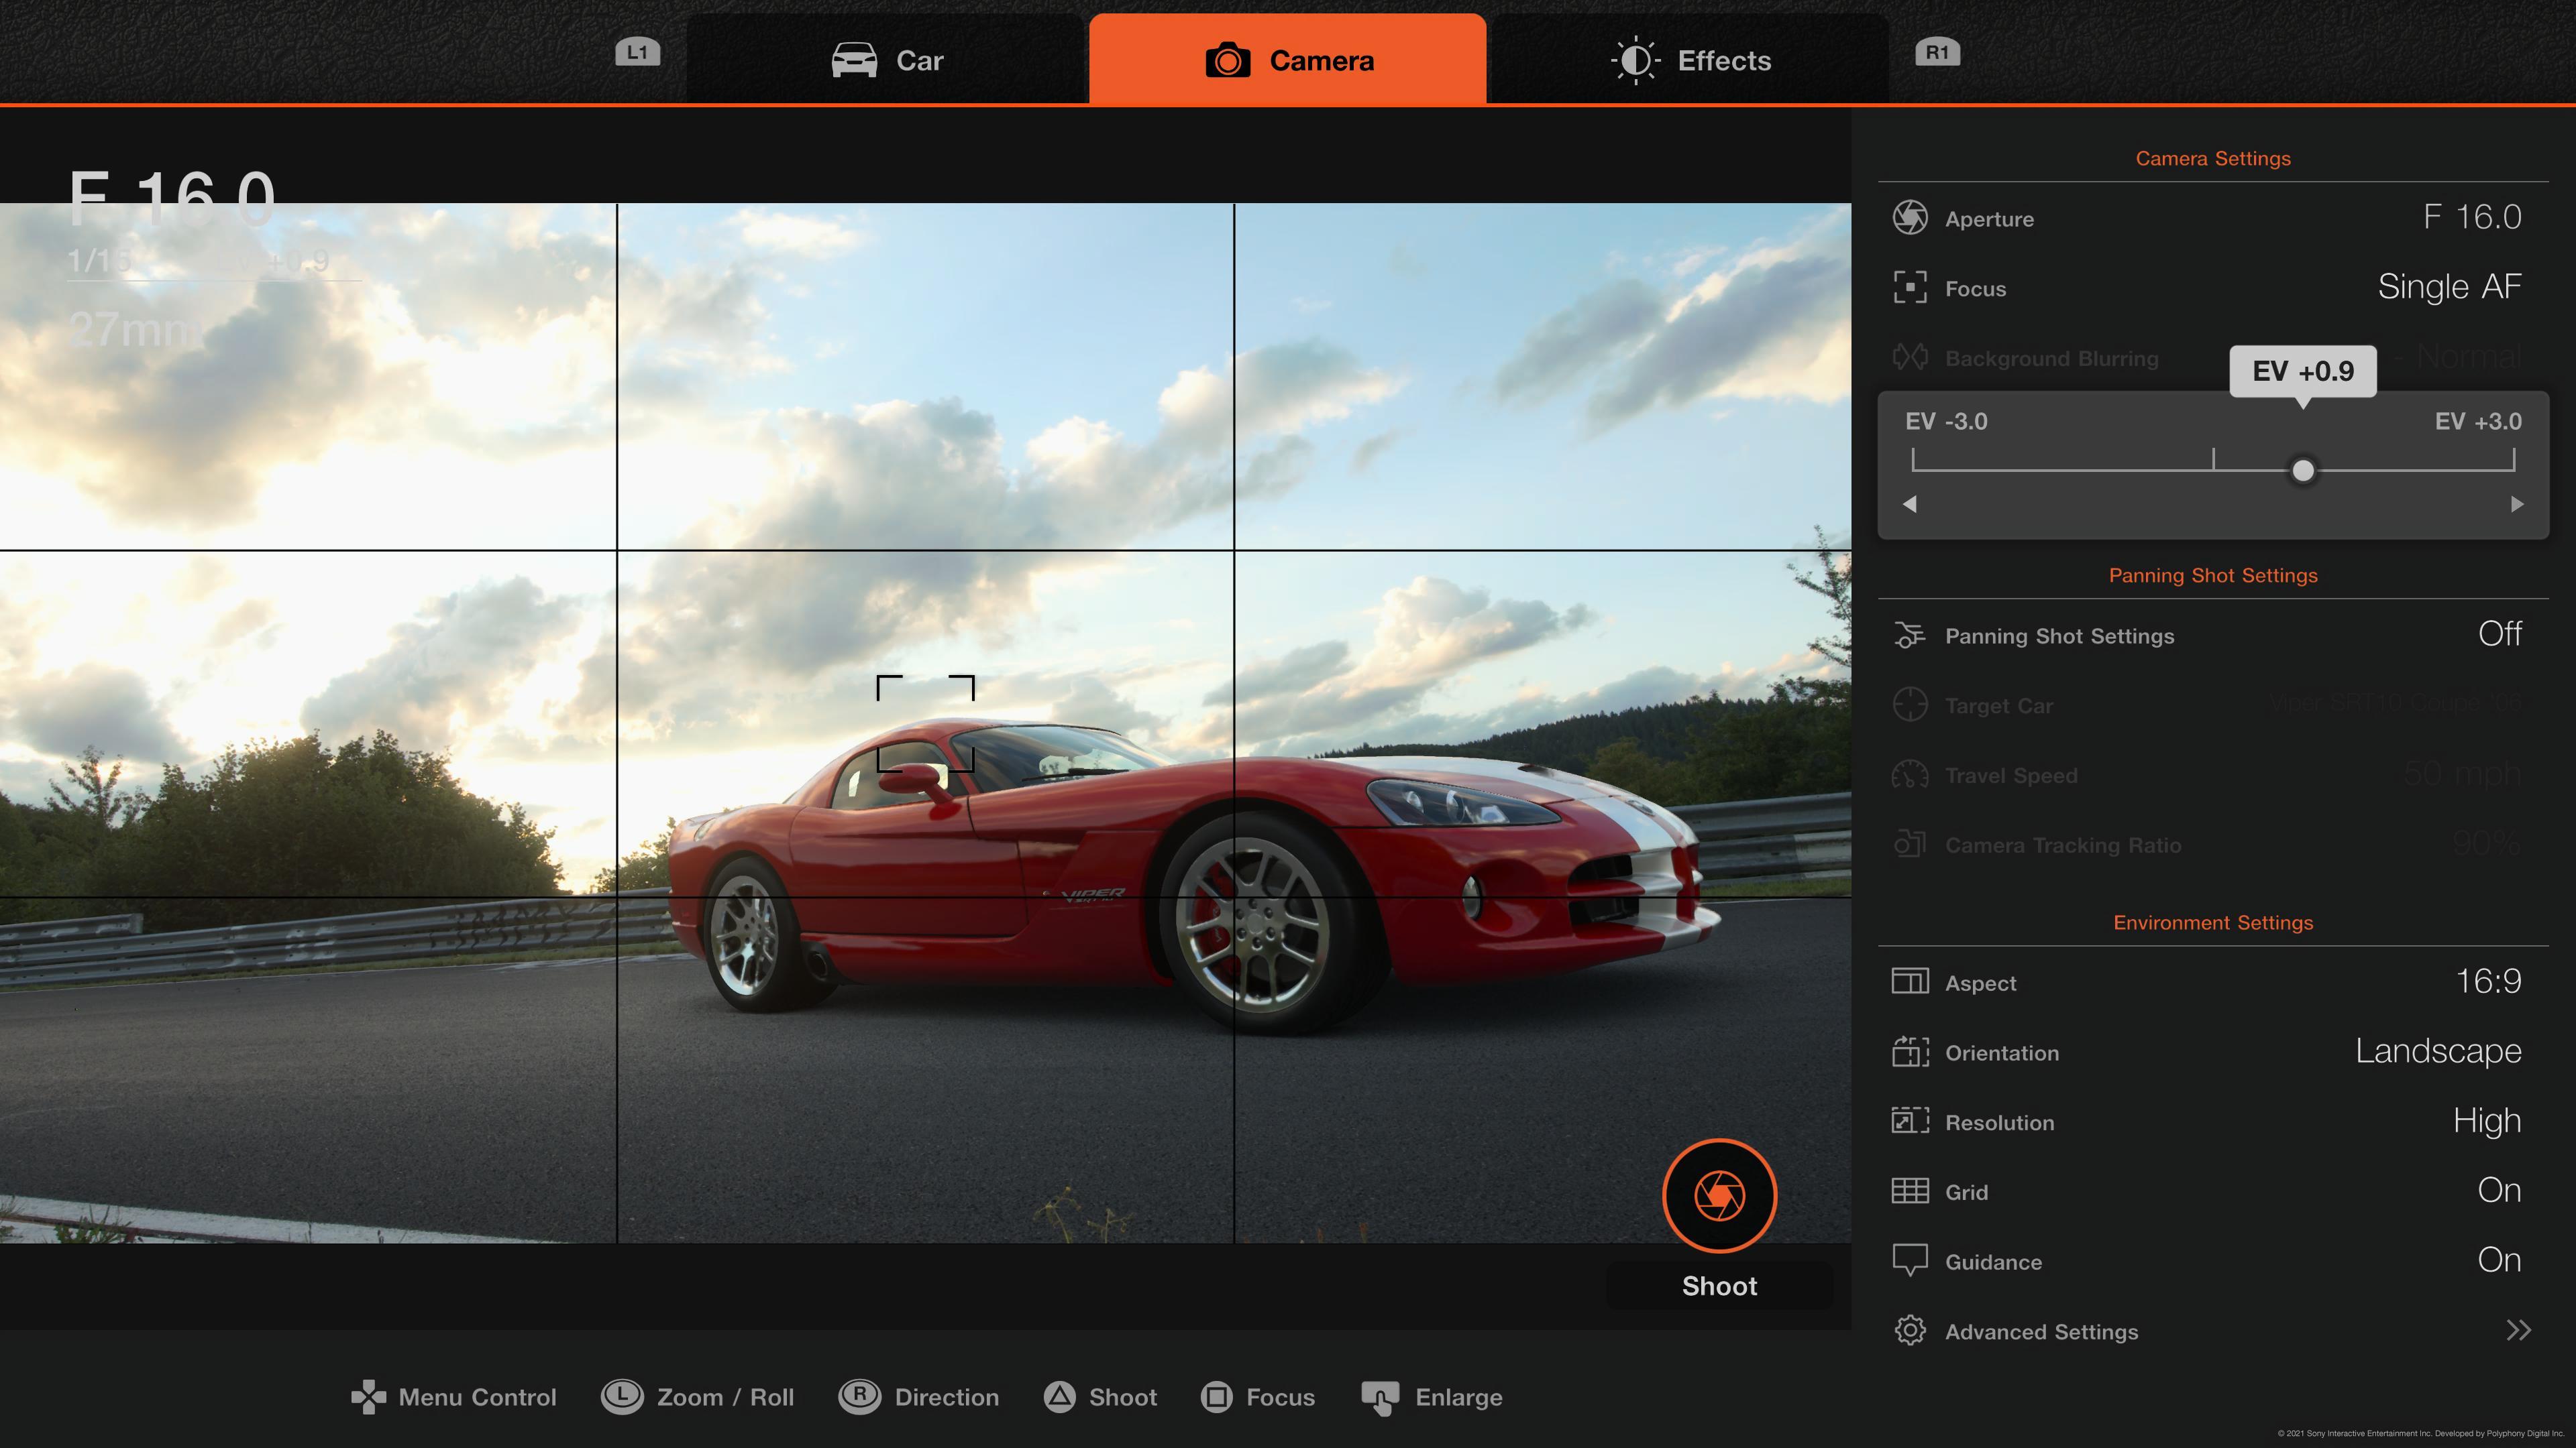Screen dimensions: 2576x1448
Task: Click the Camera Tracking Ratio icon
Action: (x=1911, y=845)
